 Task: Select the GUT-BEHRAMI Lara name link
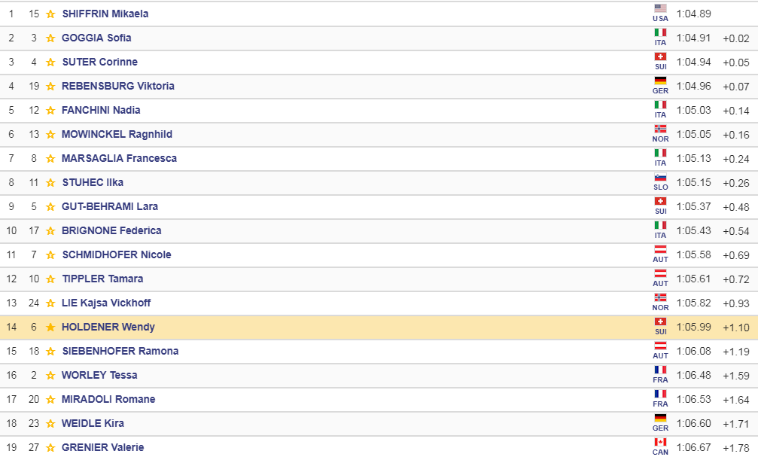pyautogui.click(x=110, y=206)
